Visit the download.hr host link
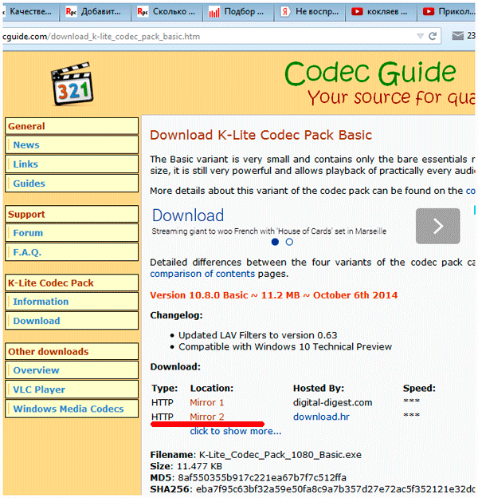Viewport: 478px width, 498px height. click(x=321, y=417)
